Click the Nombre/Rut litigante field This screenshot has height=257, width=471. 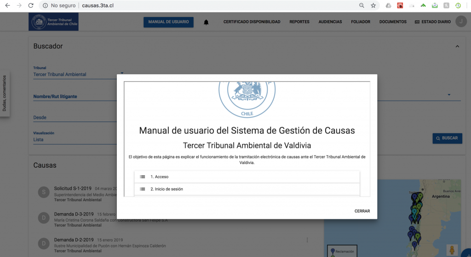(74, 97)
